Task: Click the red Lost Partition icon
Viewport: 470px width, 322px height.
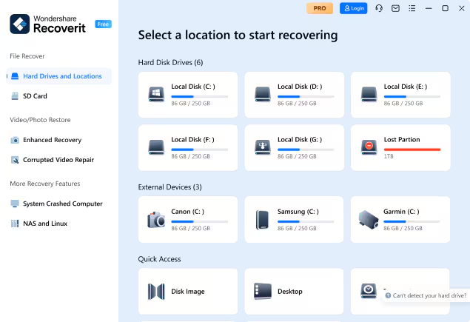Action: click(x=369, y=147)
